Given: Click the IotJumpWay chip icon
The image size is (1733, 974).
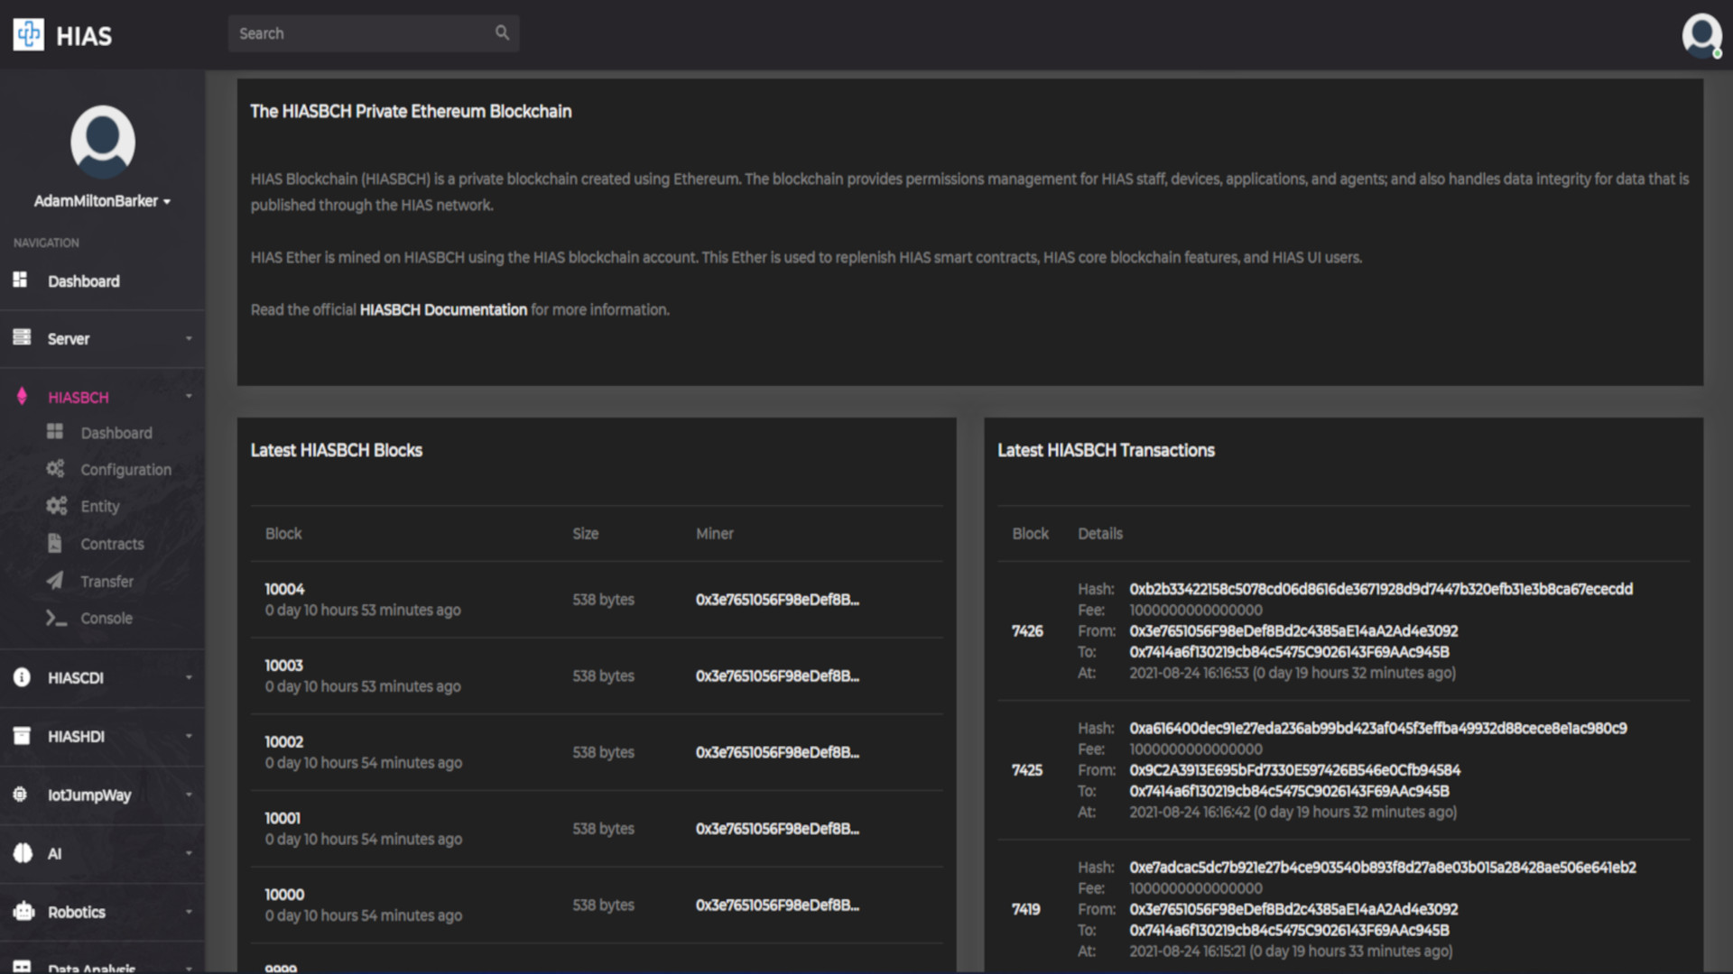Looking at the screenshot, I should (x=20, y=794).
